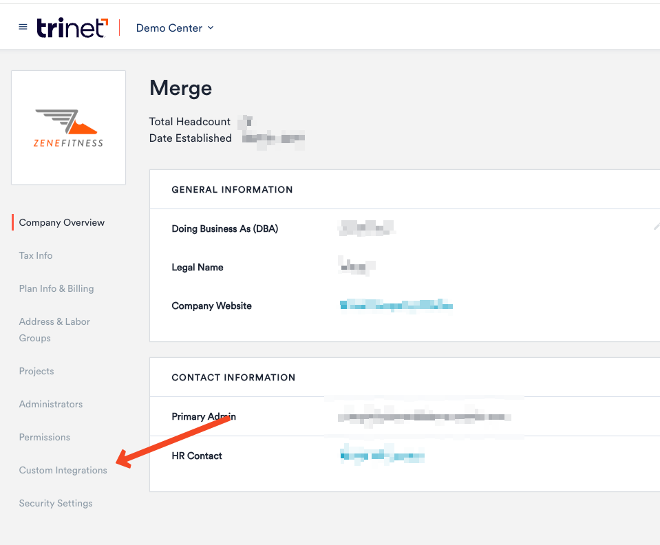Click the Merge company heading
660x545 pixels.
pyautogui.click(x=180, y=88)
